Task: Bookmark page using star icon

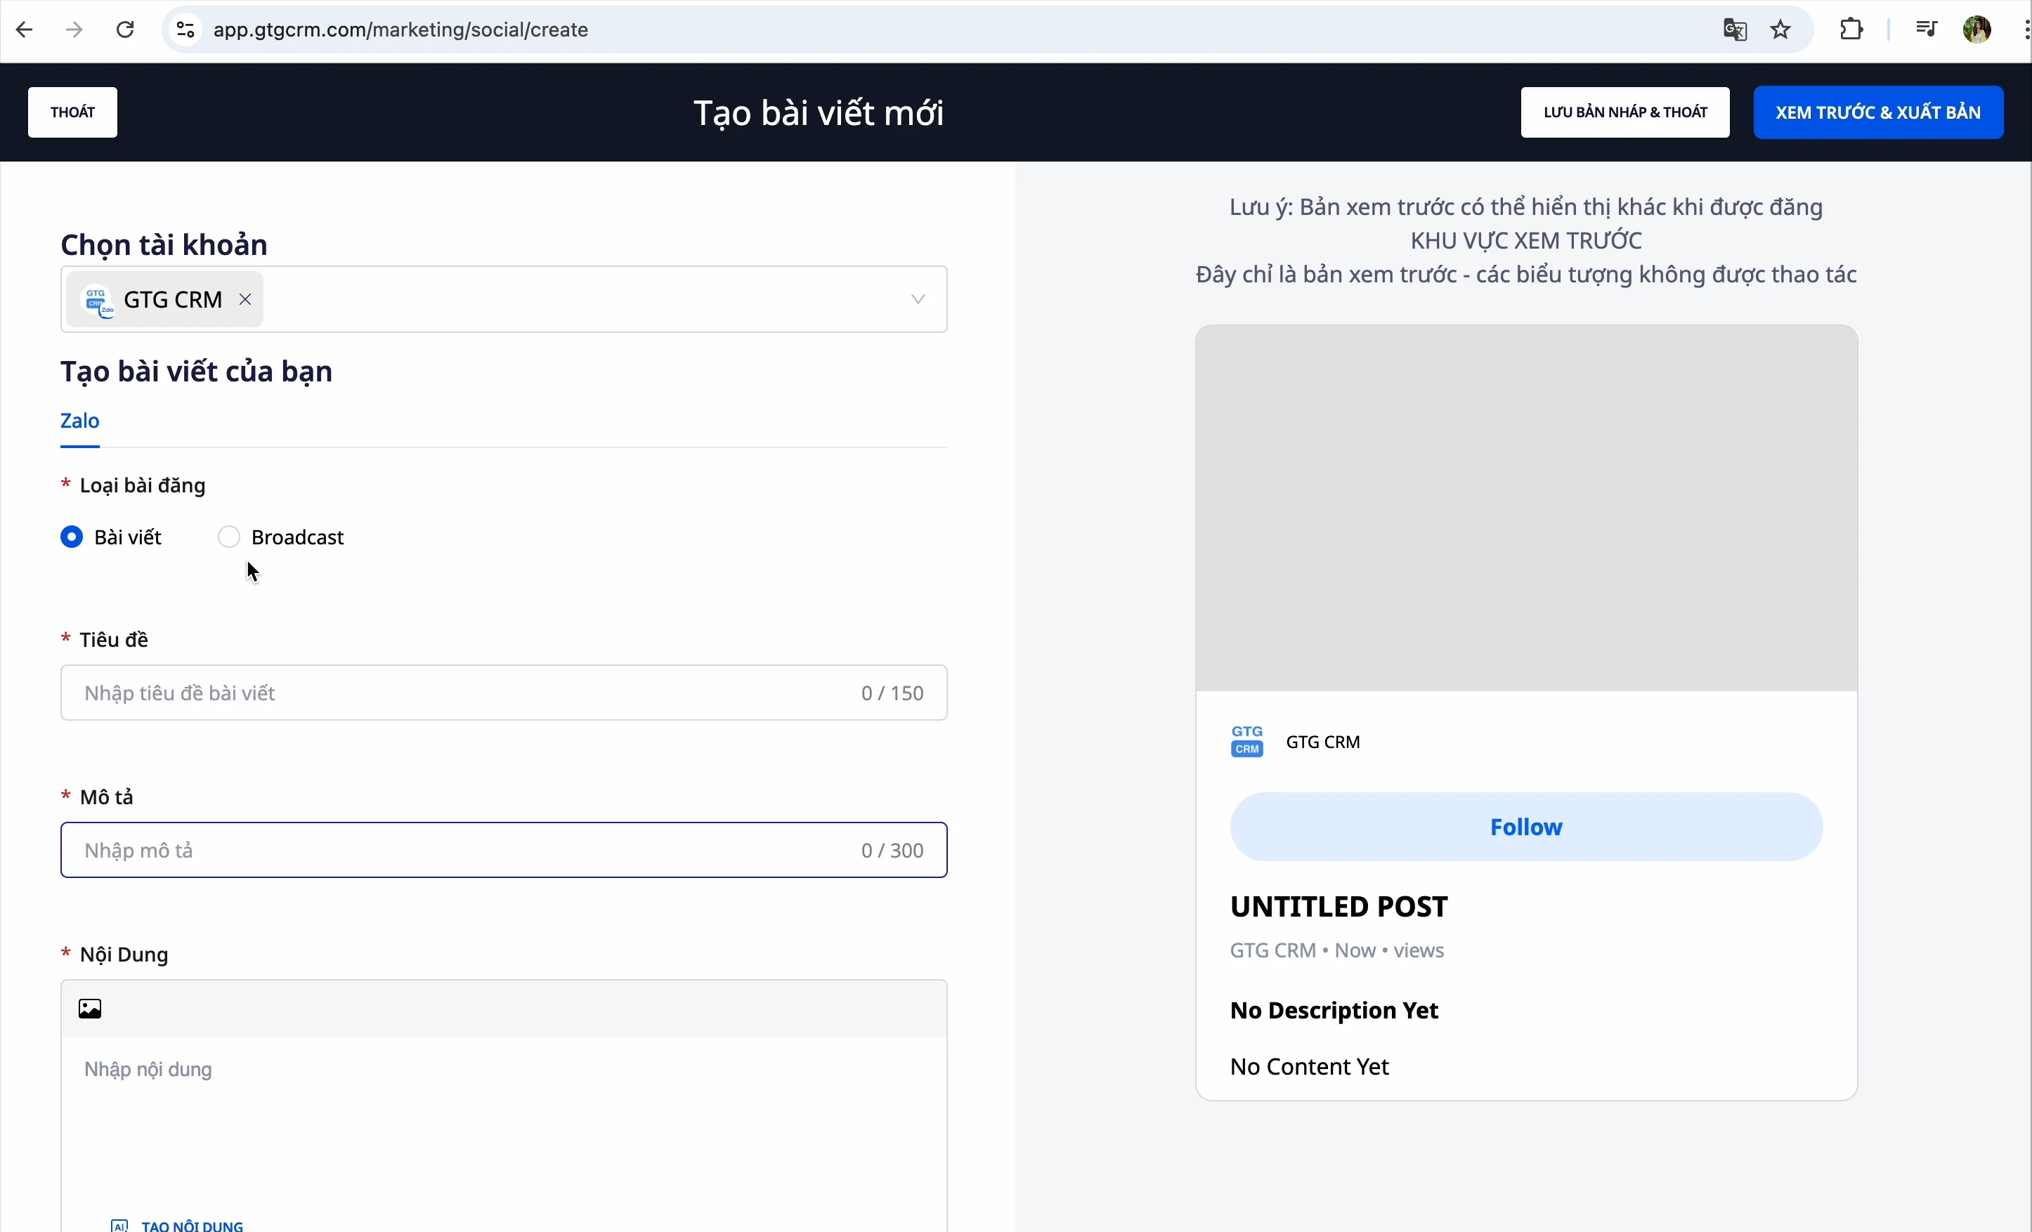Action: (1781, 30)
